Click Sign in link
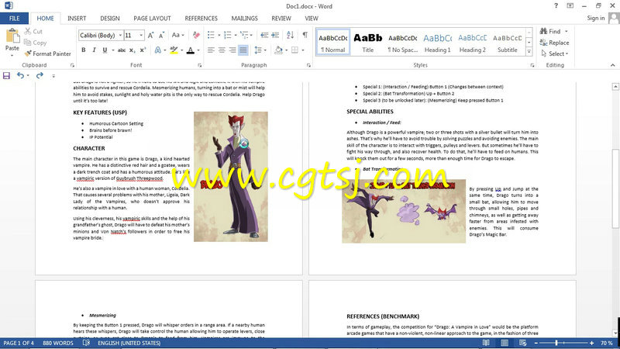This screenshot has width=620, height=349. point(595,18)
